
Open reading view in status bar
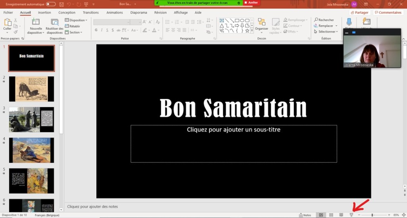coord(341,215)
